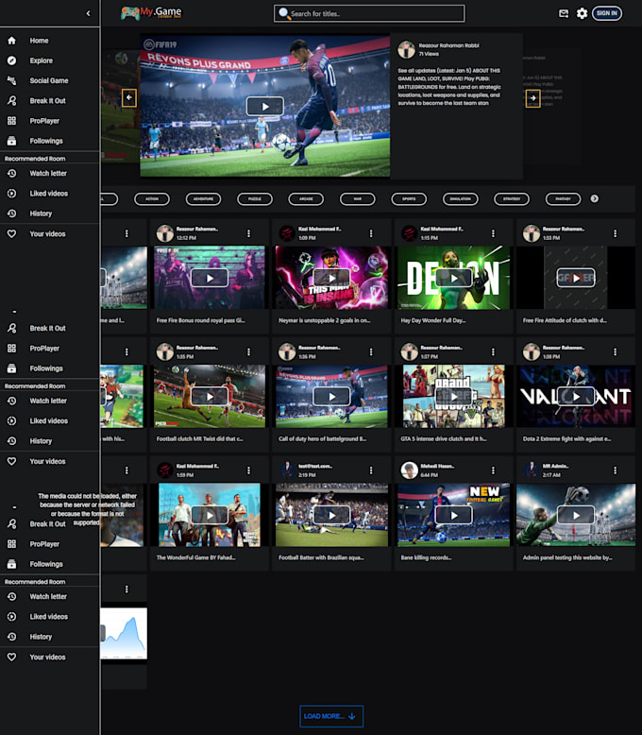Viewport: 642px width, 735px height.
Task: Open the mail inbox icon
Action: [564, 13]
